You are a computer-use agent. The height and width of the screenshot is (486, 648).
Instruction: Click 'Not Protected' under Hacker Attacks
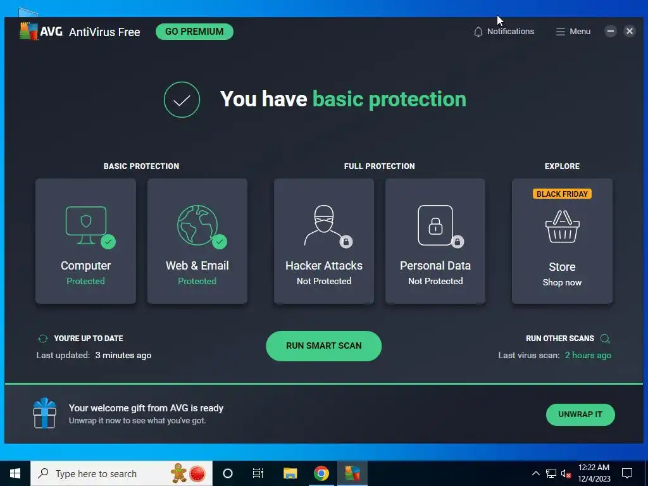324,281
